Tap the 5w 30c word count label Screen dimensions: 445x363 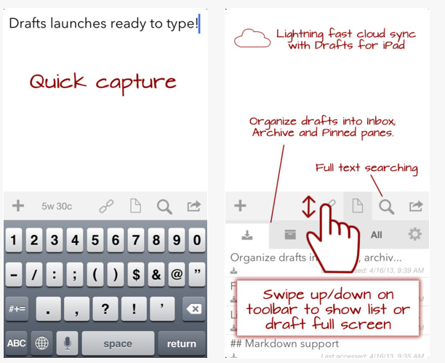tap(57, 206)
